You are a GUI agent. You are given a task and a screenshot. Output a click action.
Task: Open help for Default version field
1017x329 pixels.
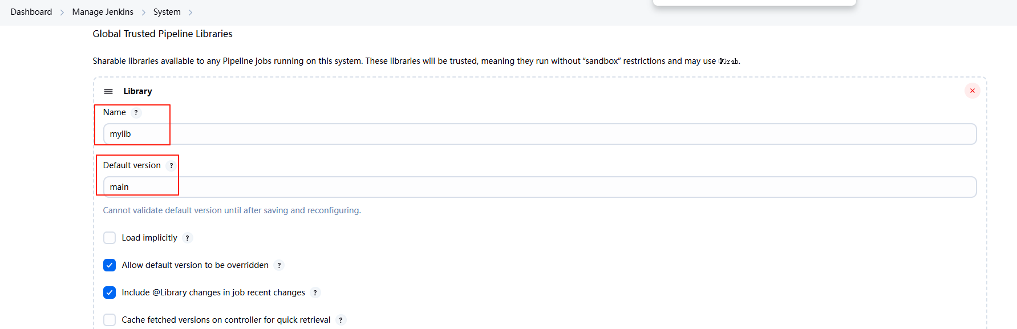[171, 166]
